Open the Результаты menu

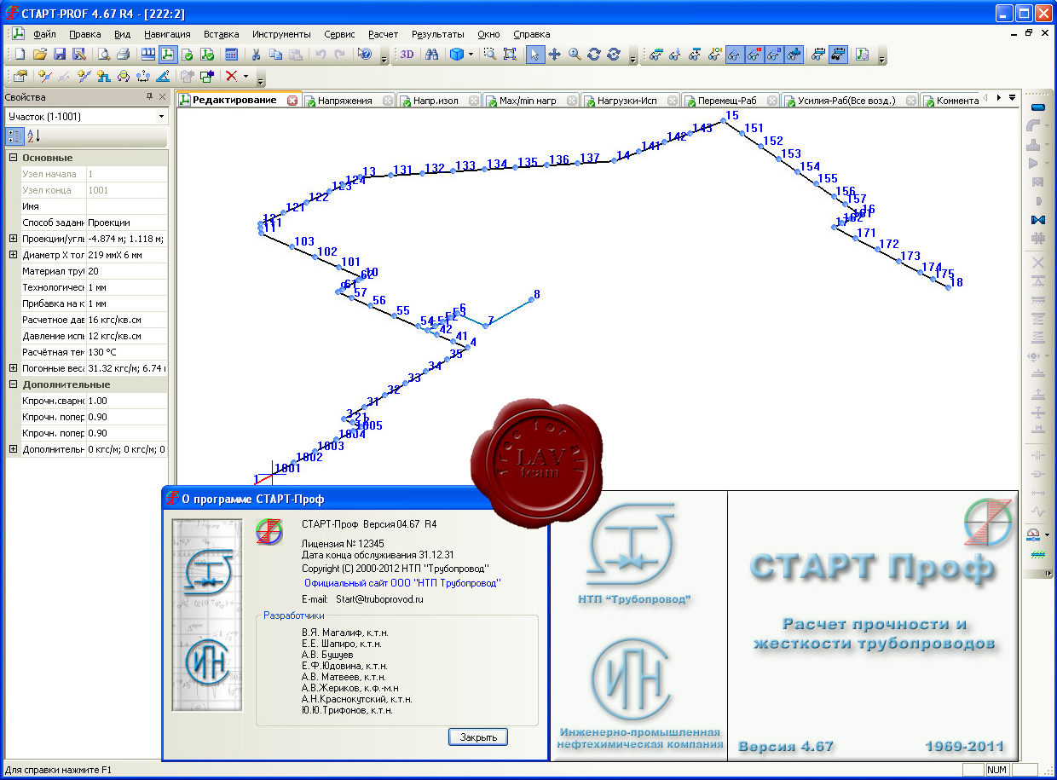coord(437,34)
